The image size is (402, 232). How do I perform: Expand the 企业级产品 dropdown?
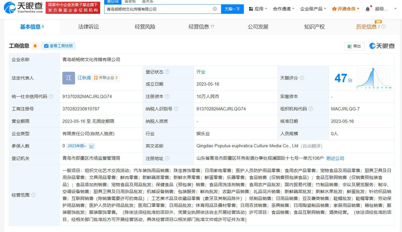[x=313, y=9]
